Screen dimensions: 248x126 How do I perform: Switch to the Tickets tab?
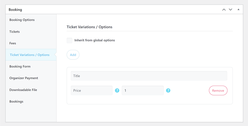pyautogui.click(x=14, y=31)
